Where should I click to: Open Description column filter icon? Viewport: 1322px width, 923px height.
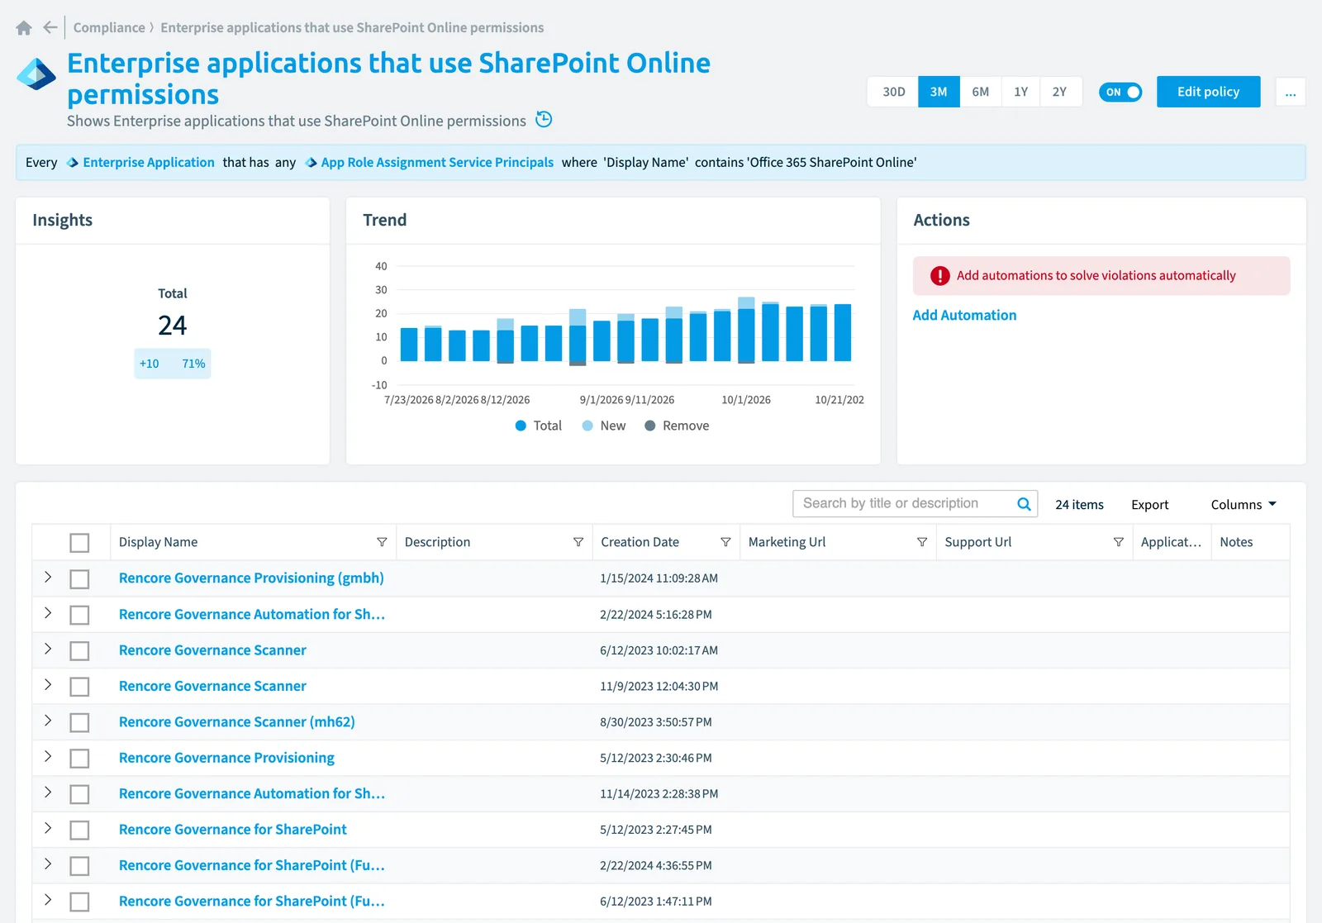(x=578, y=542)
